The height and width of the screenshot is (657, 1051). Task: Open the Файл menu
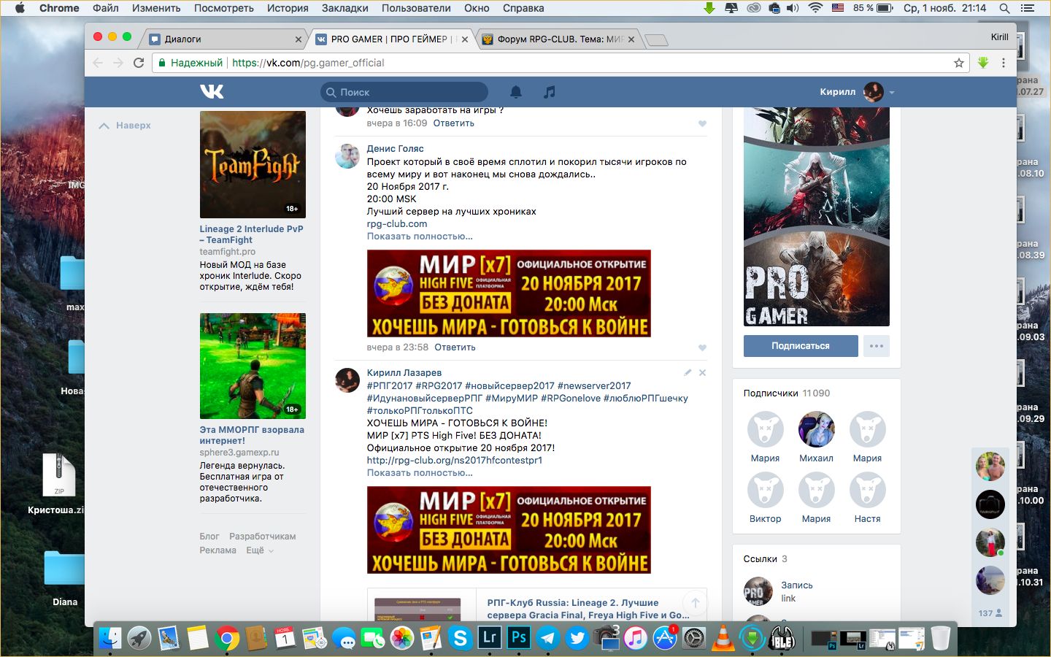tap(106, 8)
